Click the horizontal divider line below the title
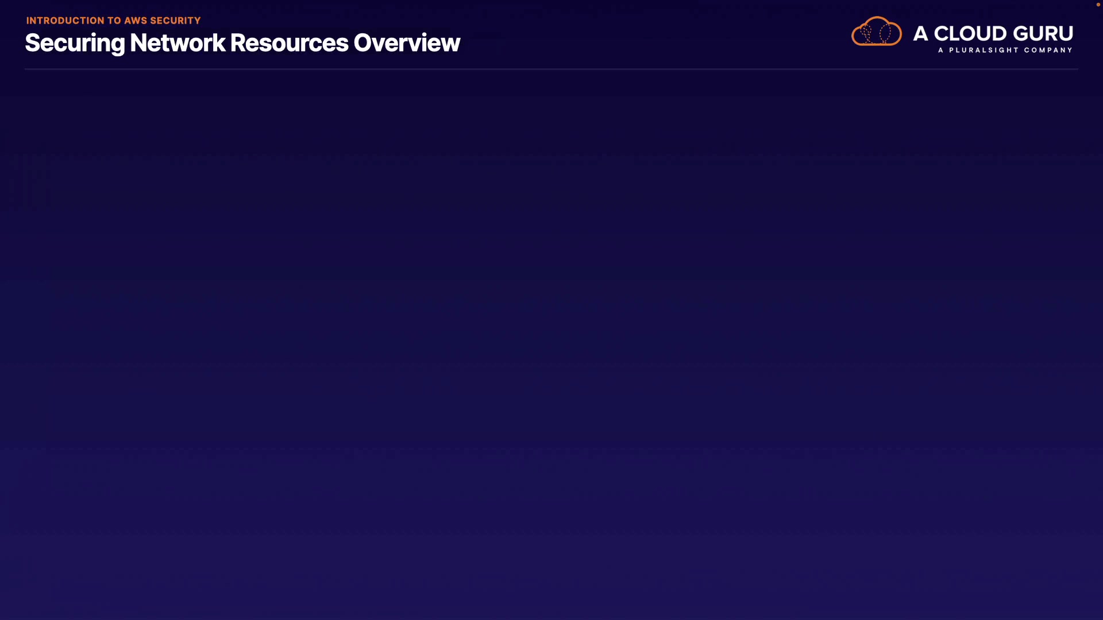Screen dimensions: 1103x620 click(551, 69)
